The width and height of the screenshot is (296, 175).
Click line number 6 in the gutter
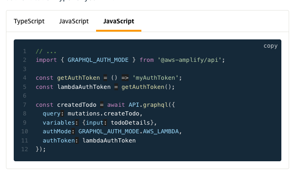[x=25, y=96]
